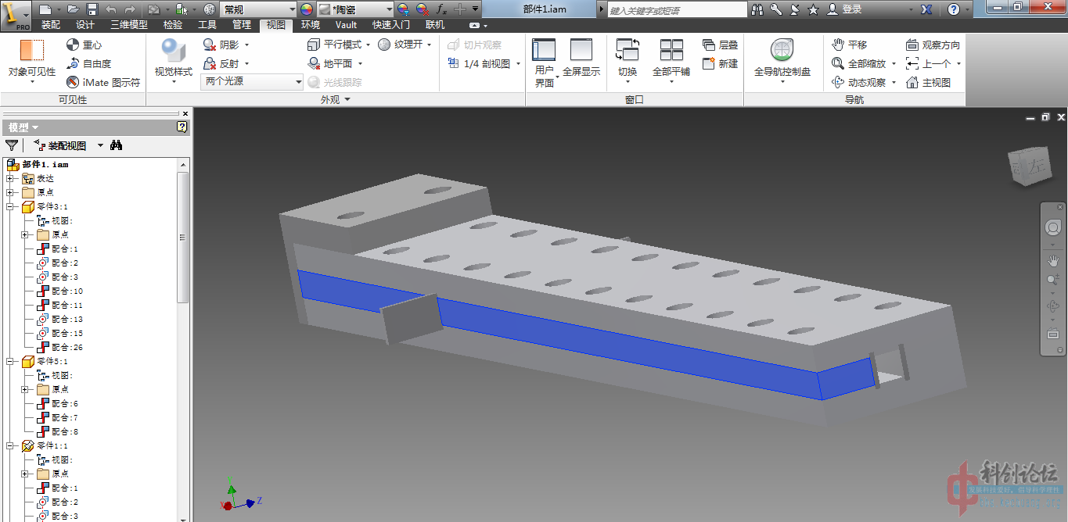
Task: Open the Inventor application menu button
Action: [x=15, y=15]
